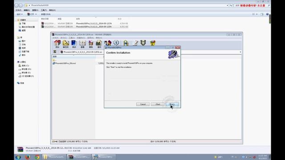285x160 pixels.
Task: Open the Explorer View (V) menu
Action: (35, 10)
